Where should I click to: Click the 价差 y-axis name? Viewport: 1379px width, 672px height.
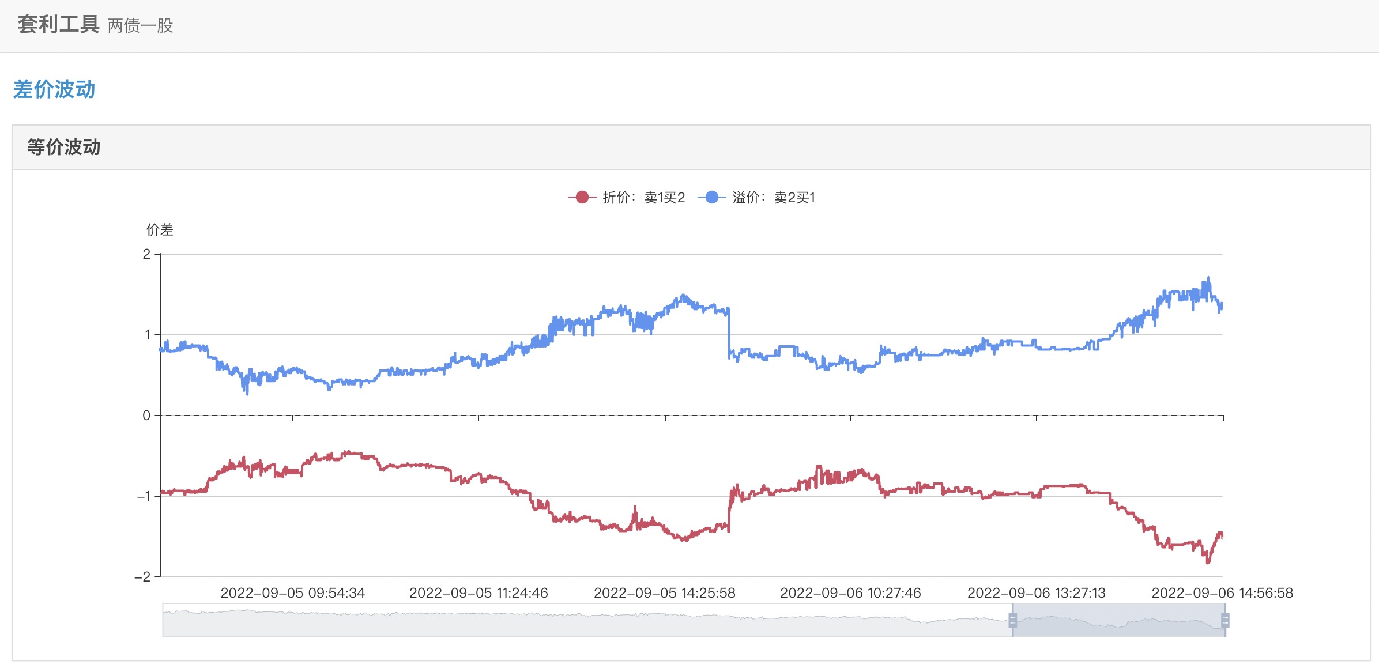point(160,230)
